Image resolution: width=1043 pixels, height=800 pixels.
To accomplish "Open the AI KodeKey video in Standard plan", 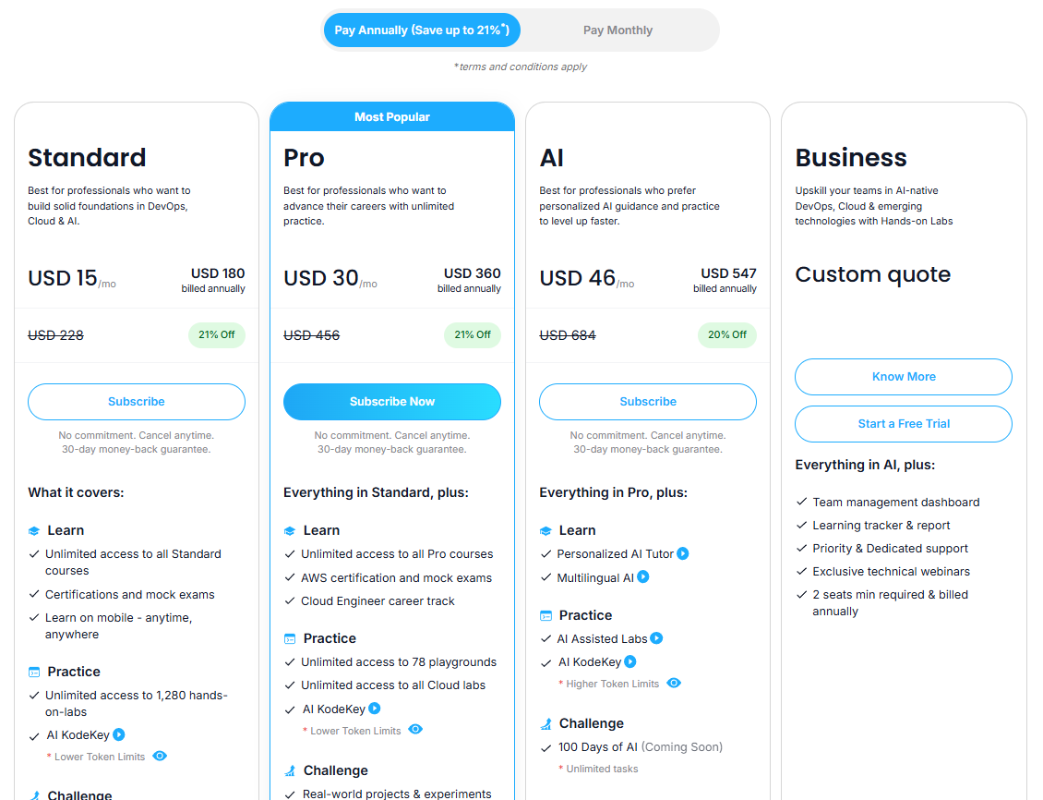I will click(x=120, y=735).
